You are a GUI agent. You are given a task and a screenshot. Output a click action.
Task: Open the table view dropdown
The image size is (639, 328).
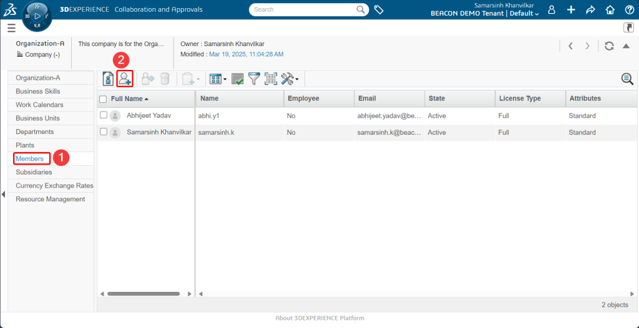(x=218, y=79)
